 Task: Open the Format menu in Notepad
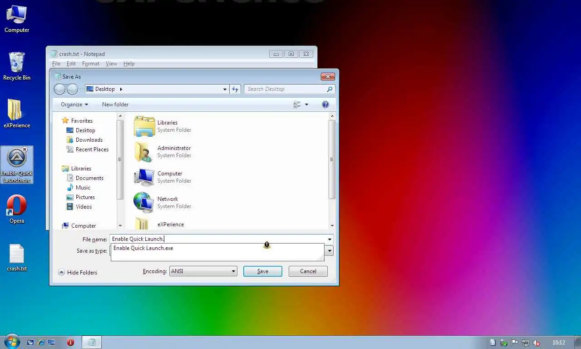[91, 64]
